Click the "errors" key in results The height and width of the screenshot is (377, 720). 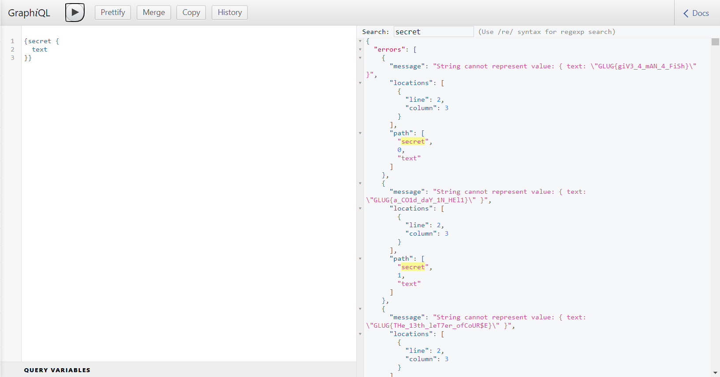click(390, 49)
